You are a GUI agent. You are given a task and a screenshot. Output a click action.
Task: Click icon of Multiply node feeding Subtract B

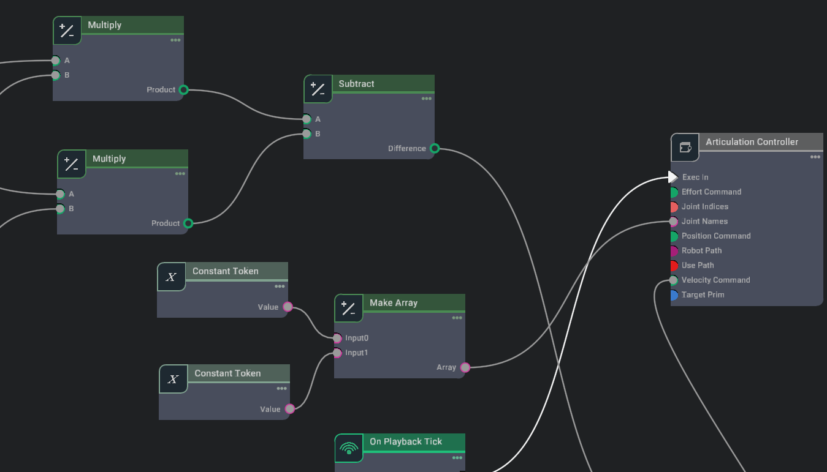coord(72,164)
